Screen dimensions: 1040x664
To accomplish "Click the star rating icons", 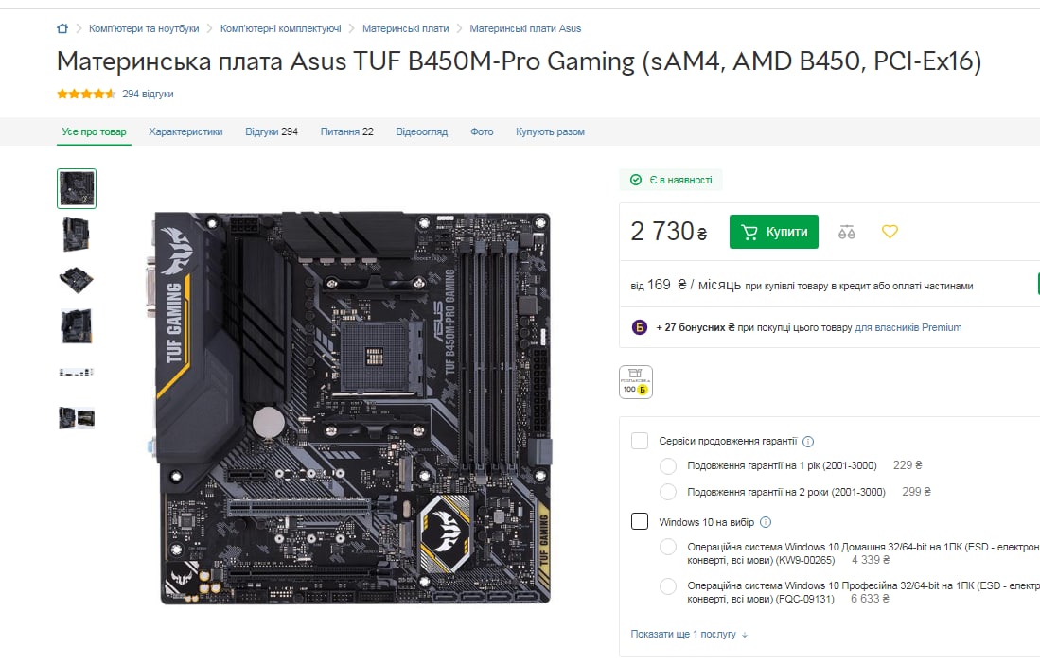I will [x=86, y=94].
